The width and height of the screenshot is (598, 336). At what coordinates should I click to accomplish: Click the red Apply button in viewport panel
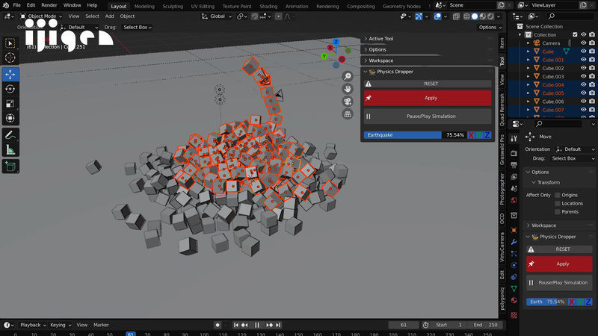click(428, 98)
